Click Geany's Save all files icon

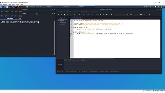tap(75, 15)
